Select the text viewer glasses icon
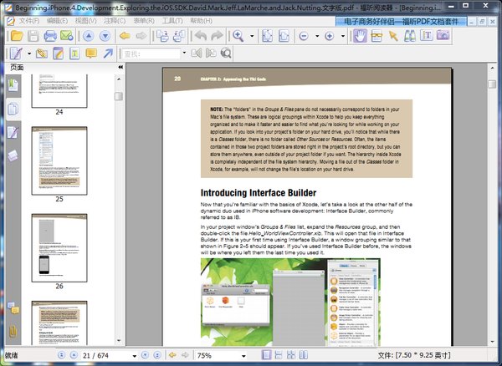Viewport: 502px width, 366px height. pos(376,36)
